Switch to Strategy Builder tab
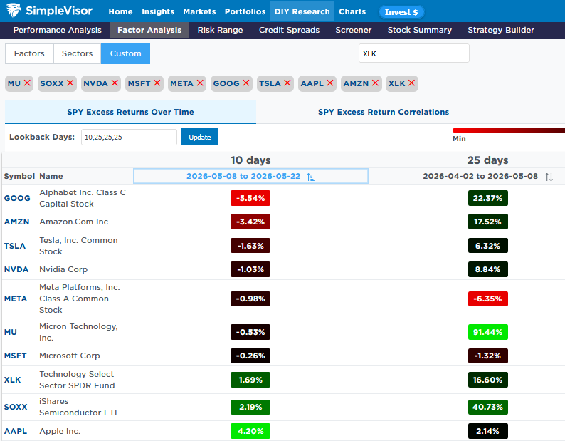Viewport: 565px width, 441px height. click(x=501, y=30)
